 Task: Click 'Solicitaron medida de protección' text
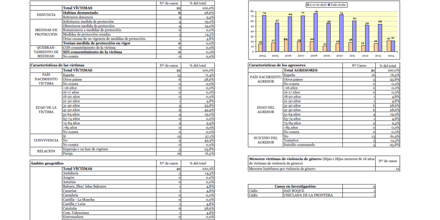click(x=88, y=21)
